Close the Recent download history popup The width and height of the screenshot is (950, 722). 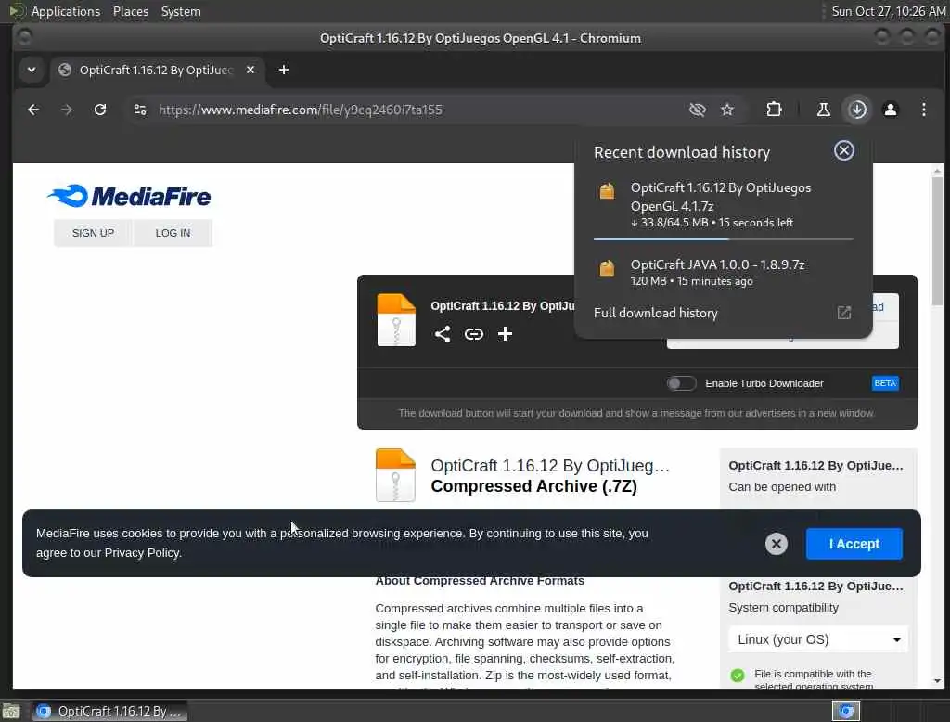pyautogui.click(x=843, y=150)
